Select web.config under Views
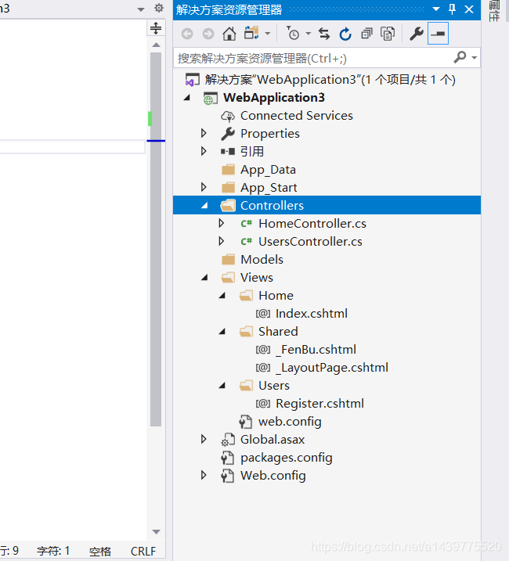The image size is (509, 561). [x=290, y=422]
